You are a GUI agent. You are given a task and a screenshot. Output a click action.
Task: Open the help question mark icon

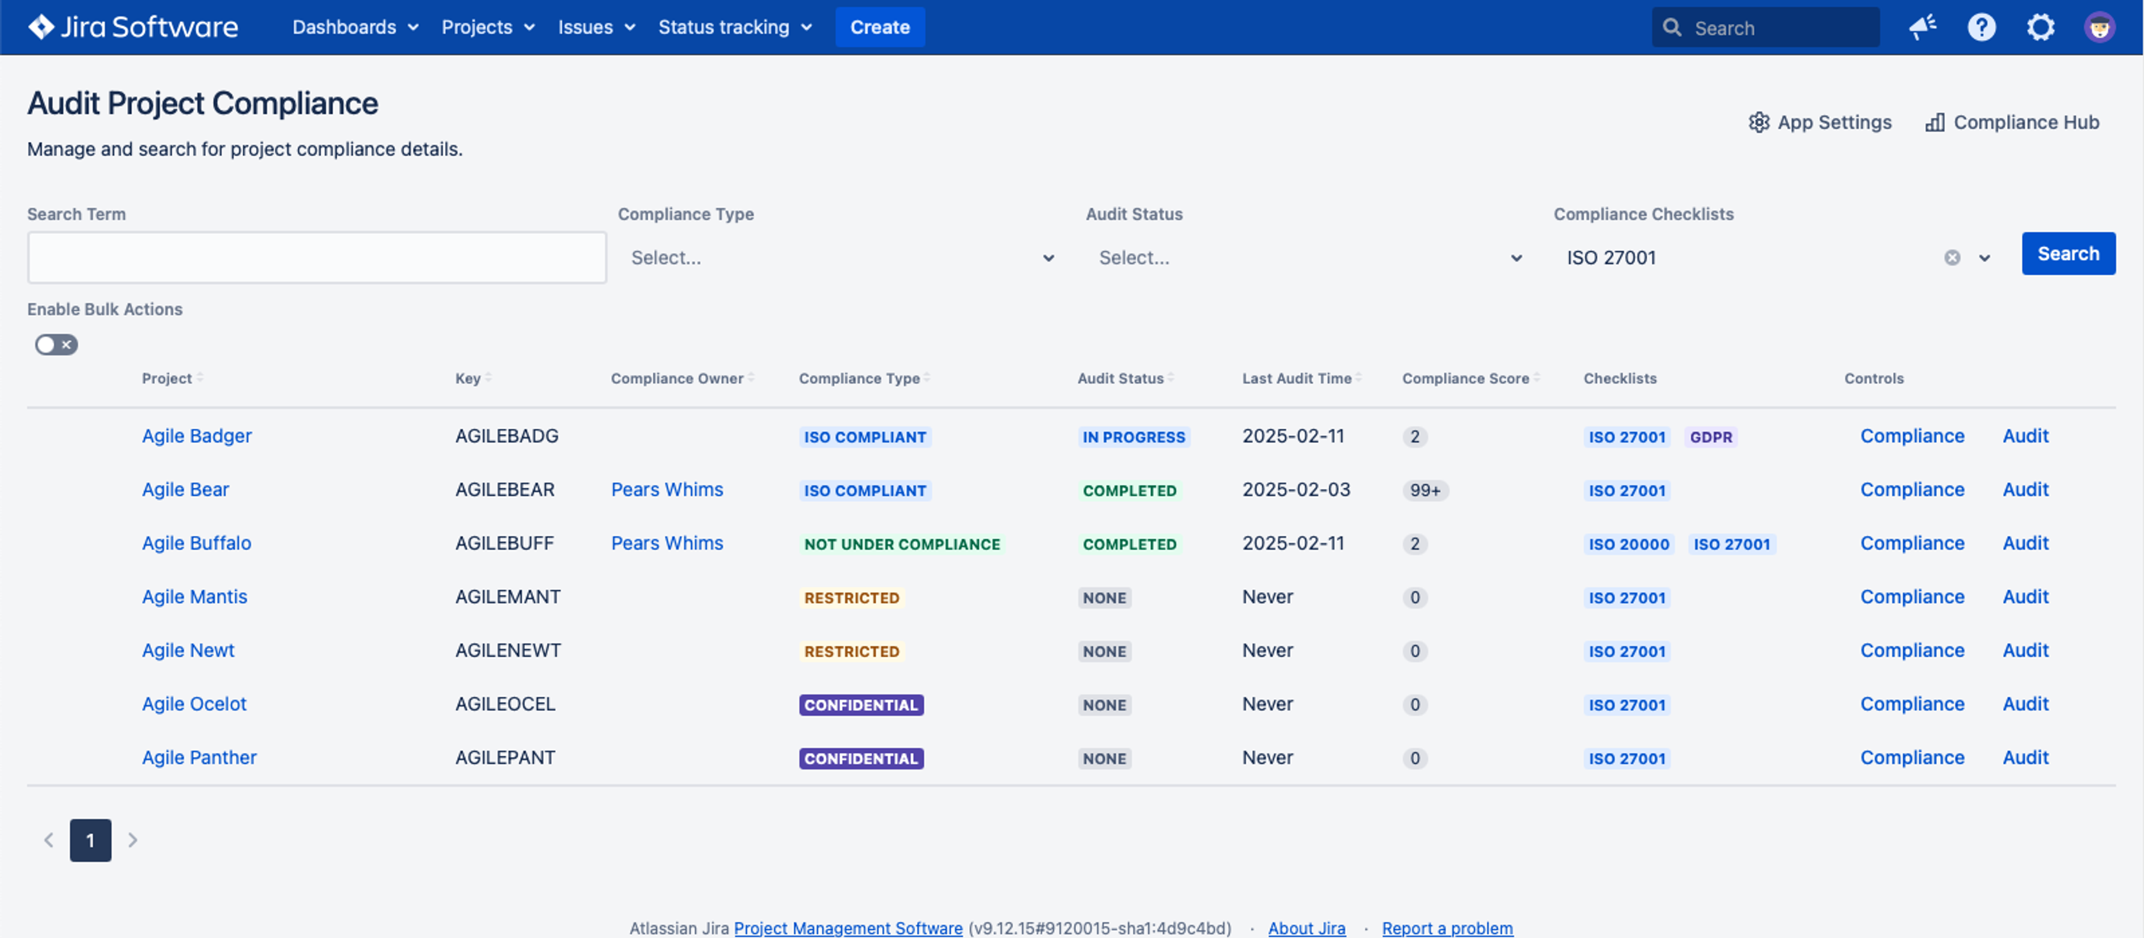tap(1982, 27)
